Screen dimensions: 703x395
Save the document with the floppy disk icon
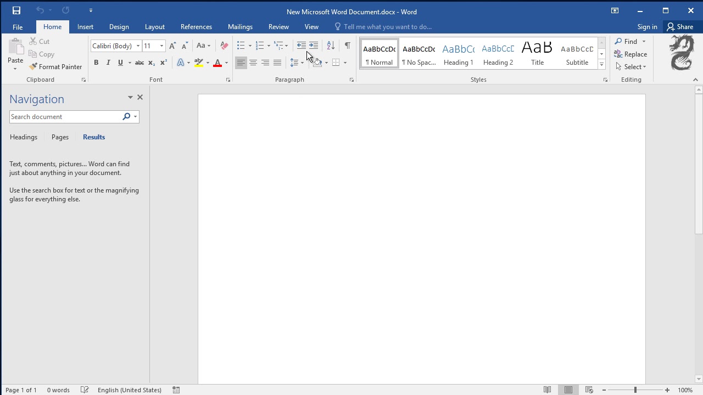(16, 10)
